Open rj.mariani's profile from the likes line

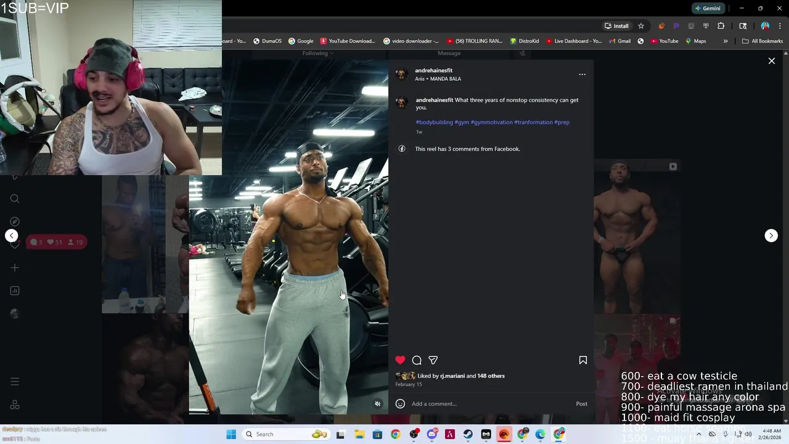[x=452, y=376]
